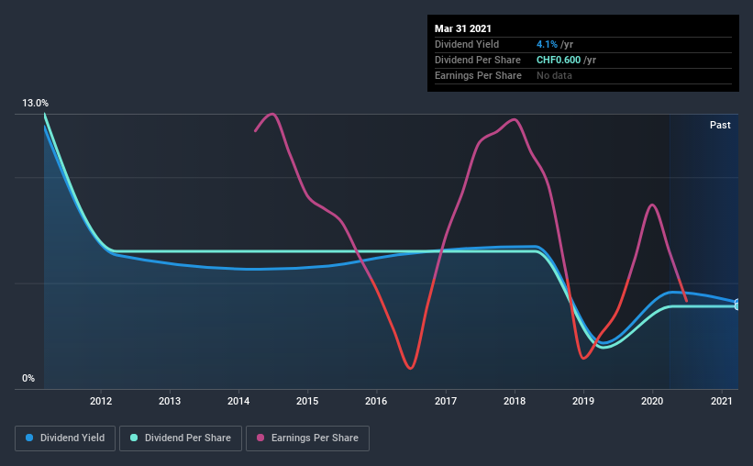The image size is (753, 466).
Task: Click the blue Dividend Yield legend dot
Action: click(x=29, y=438)
